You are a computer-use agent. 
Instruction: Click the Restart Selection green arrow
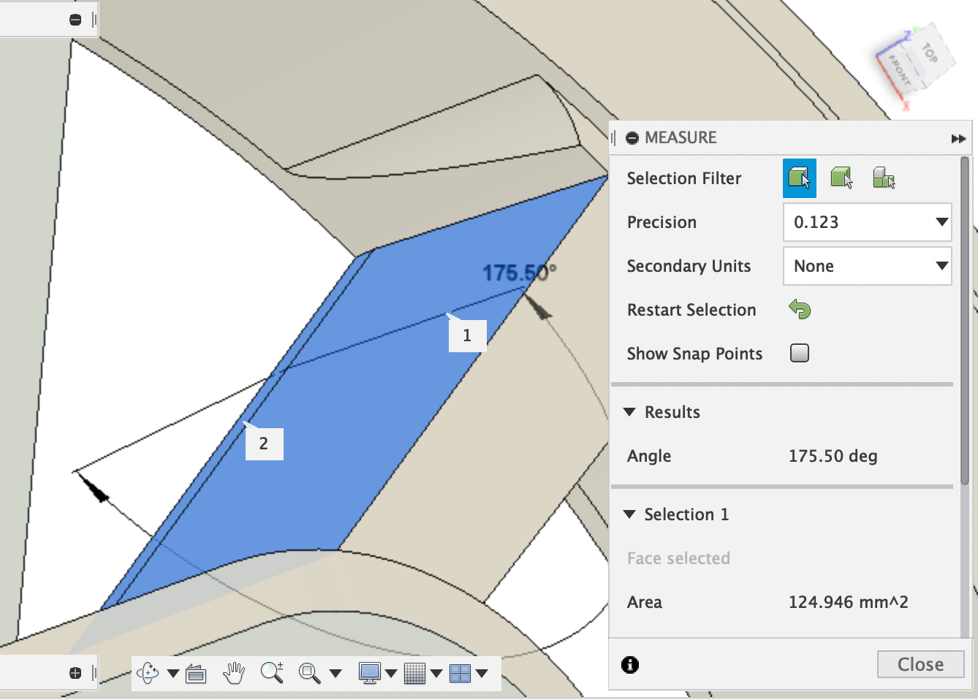tap(799, 310)
